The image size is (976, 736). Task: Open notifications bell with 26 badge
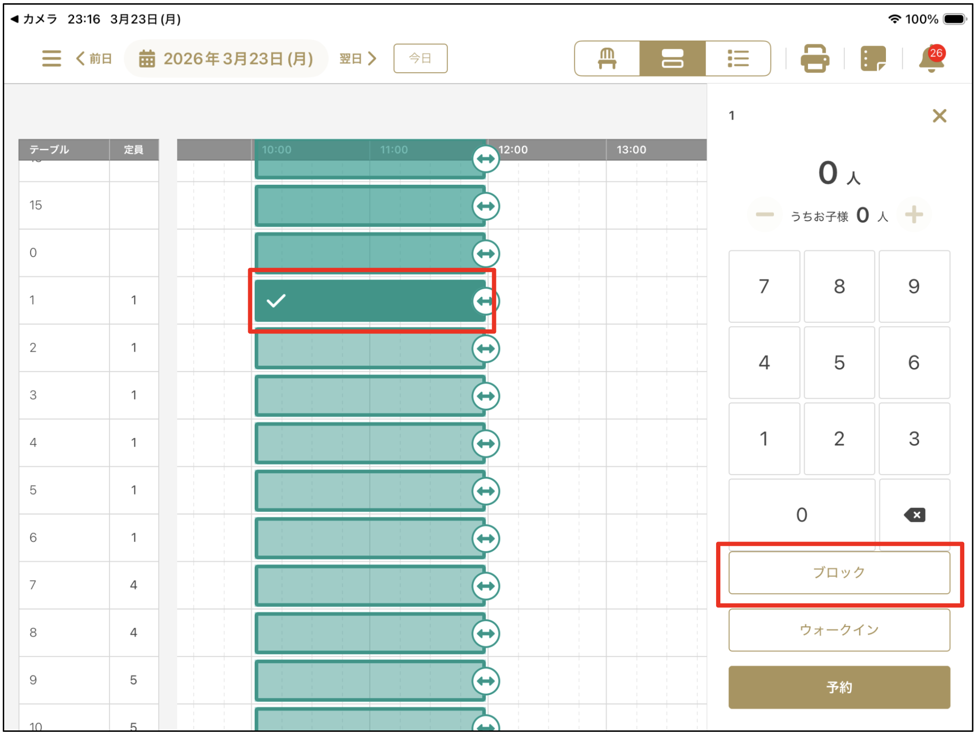931,59
